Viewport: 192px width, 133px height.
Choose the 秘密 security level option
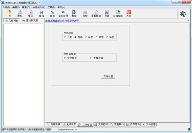89,37
